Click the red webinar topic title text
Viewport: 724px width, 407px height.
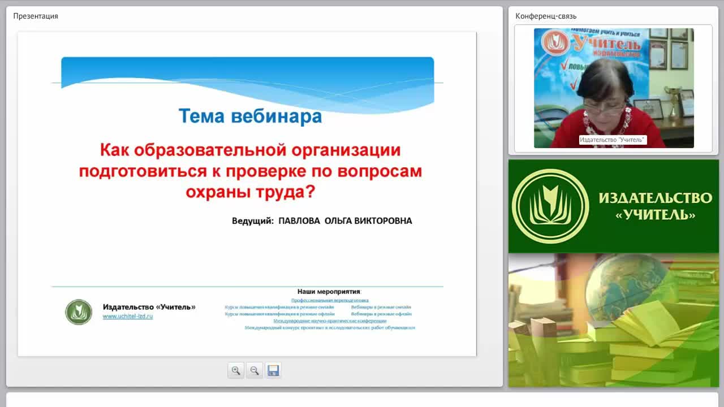pos(250,171)
